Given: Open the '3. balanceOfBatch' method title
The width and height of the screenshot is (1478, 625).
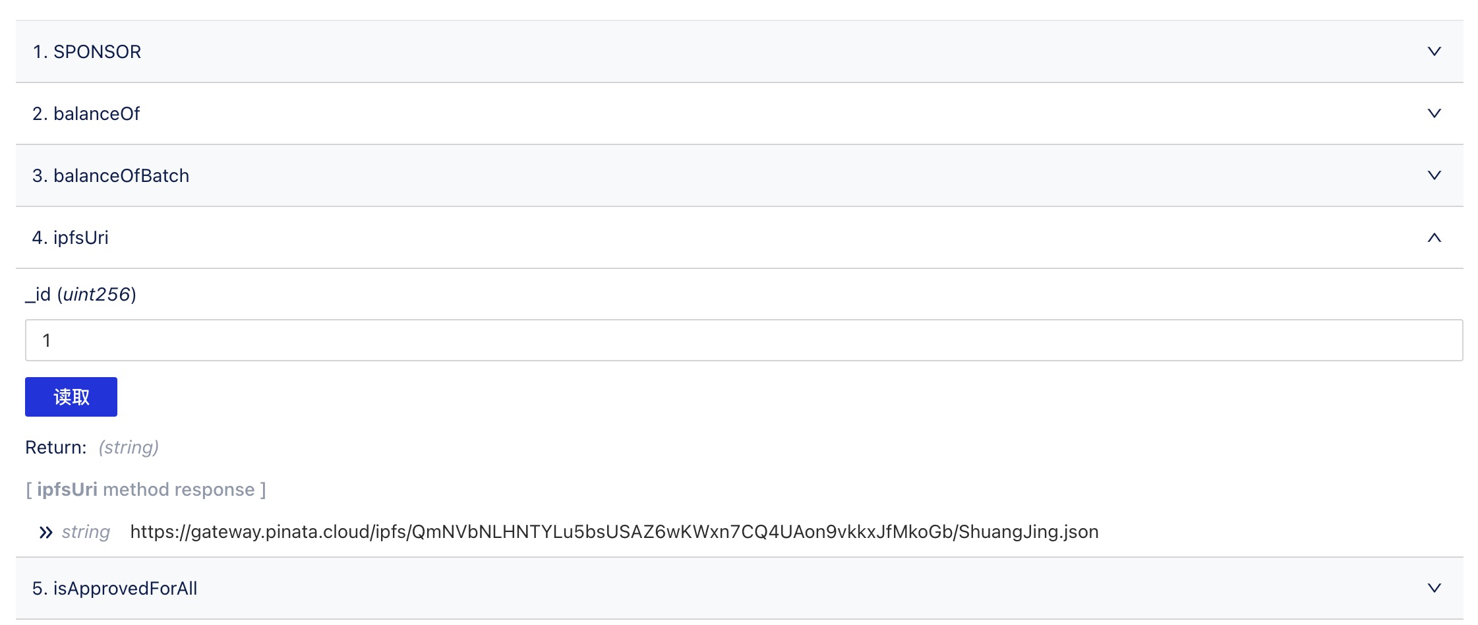Looking at the screenshot, I should point(111,175).
